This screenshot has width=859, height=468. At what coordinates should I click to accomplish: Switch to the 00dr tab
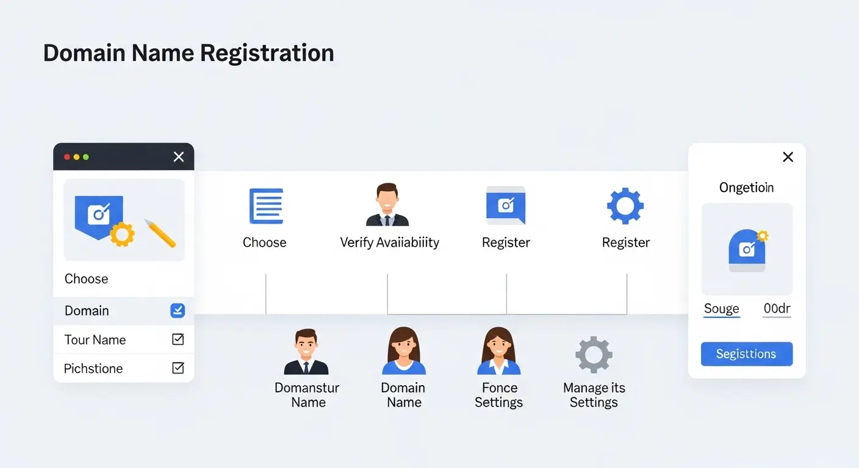(777, 309)
